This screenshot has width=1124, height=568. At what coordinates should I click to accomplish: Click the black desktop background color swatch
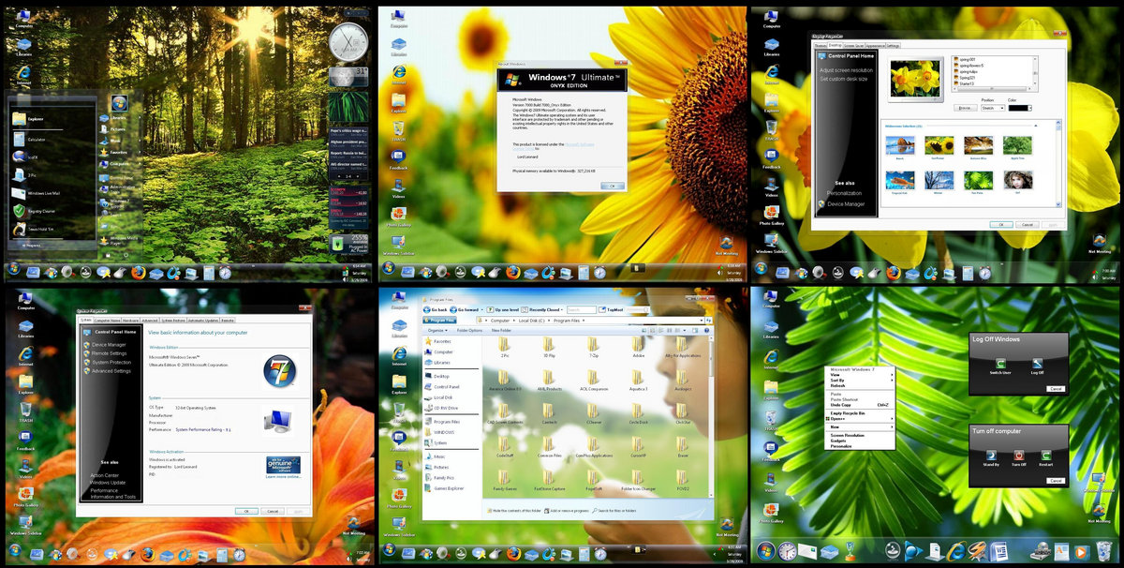pos(1019,107)
